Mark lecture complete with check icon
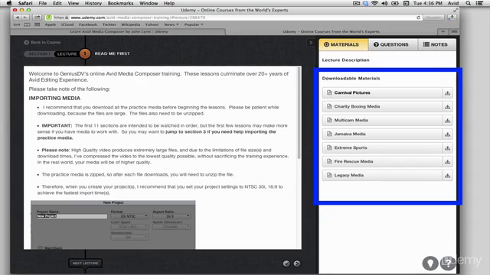This screenshot has height=275, width=490. tap(286, 264)
